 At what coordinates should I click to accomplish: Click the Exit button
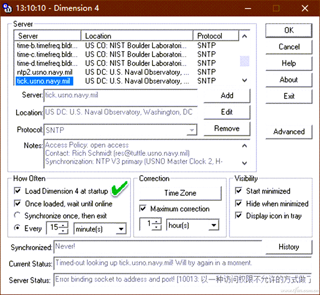[x=289, y=96]
